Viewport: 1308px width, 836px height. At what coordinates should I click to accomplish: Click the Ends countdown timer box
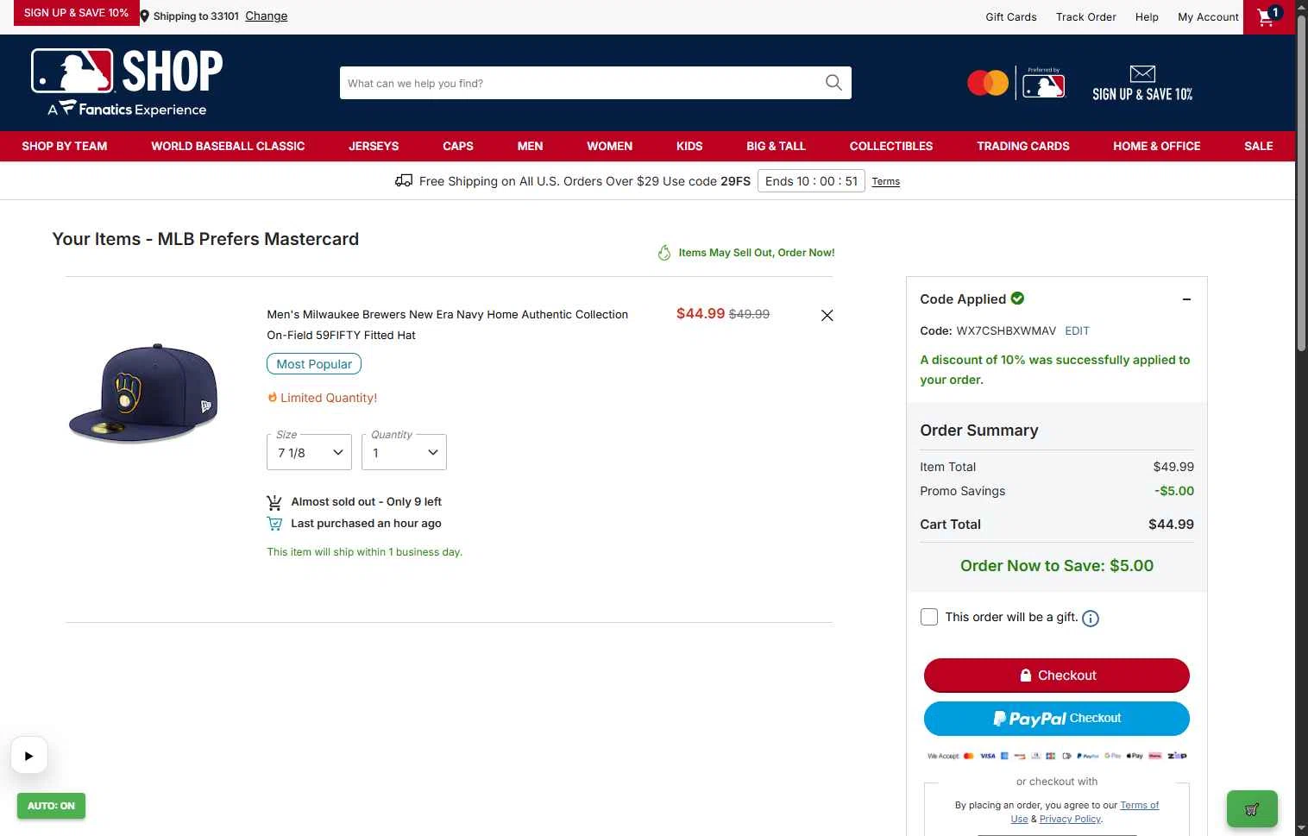click(811, 181)
